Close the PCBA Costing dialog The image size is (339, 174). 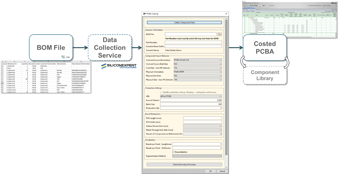coord(226,14)
